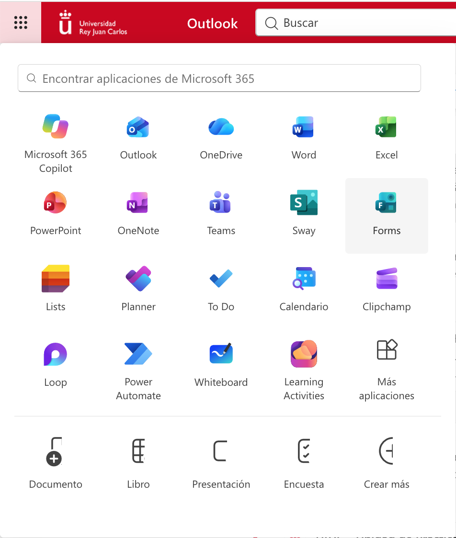Launch the Lists app
The image size is (456, 538).
pos(56,291)
